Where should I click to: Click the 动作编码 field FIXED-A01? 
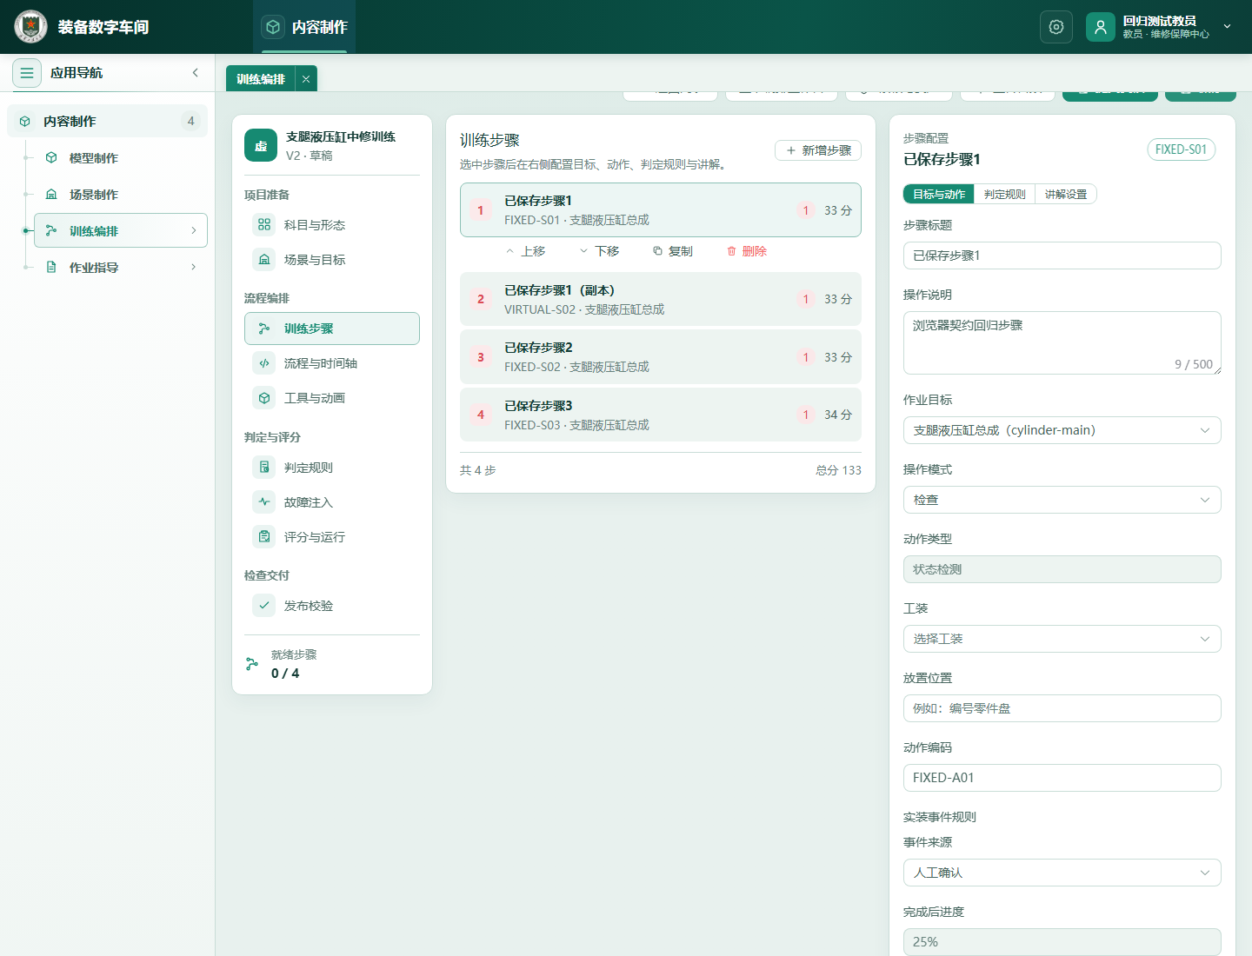[x=1062, y=778]
